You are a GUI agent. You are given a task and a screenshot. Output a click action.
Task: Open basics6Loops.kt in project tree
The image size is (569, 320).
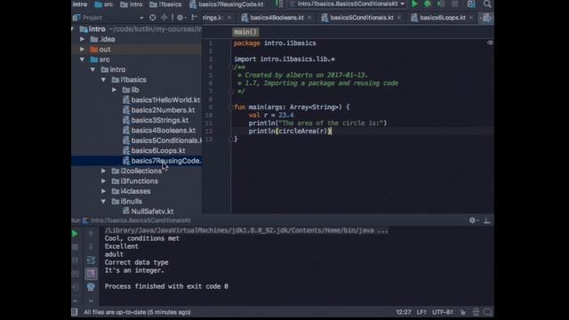(x=154, y=150)
